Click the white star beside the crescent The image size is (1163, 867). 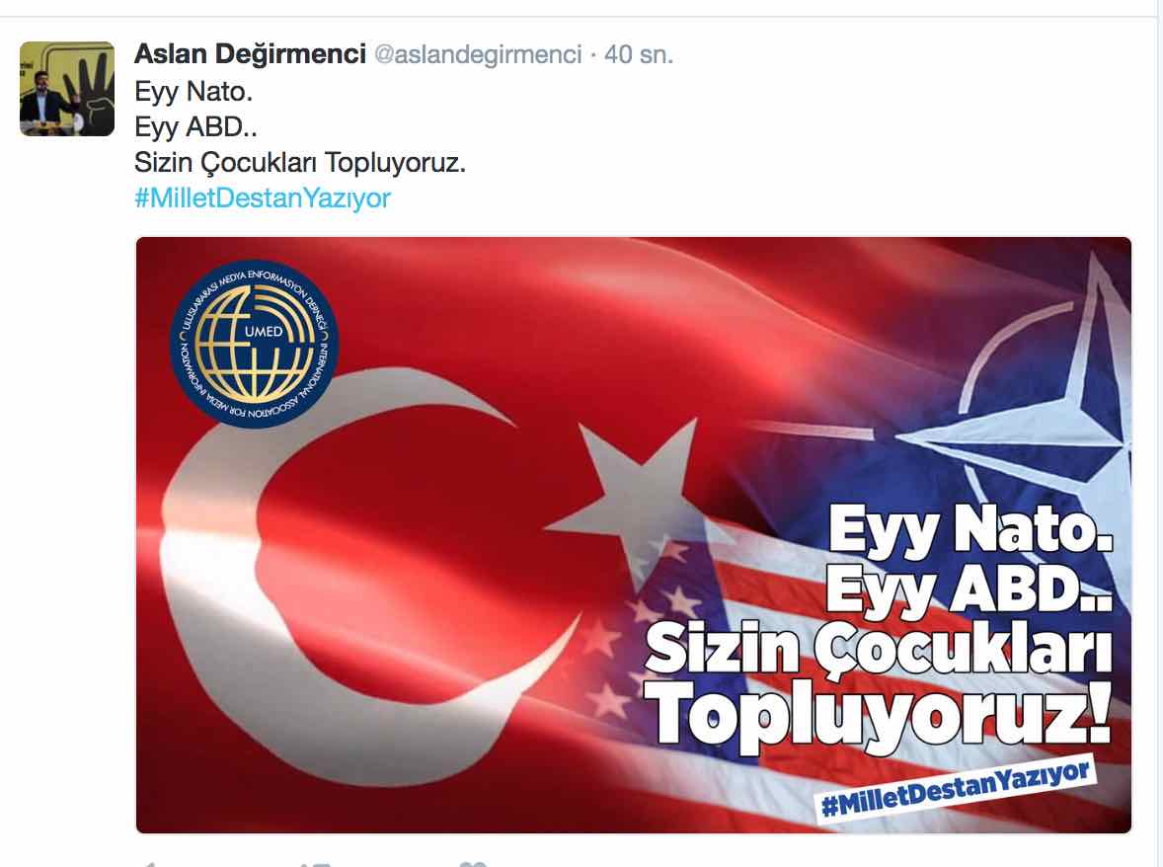coord(625,493)
